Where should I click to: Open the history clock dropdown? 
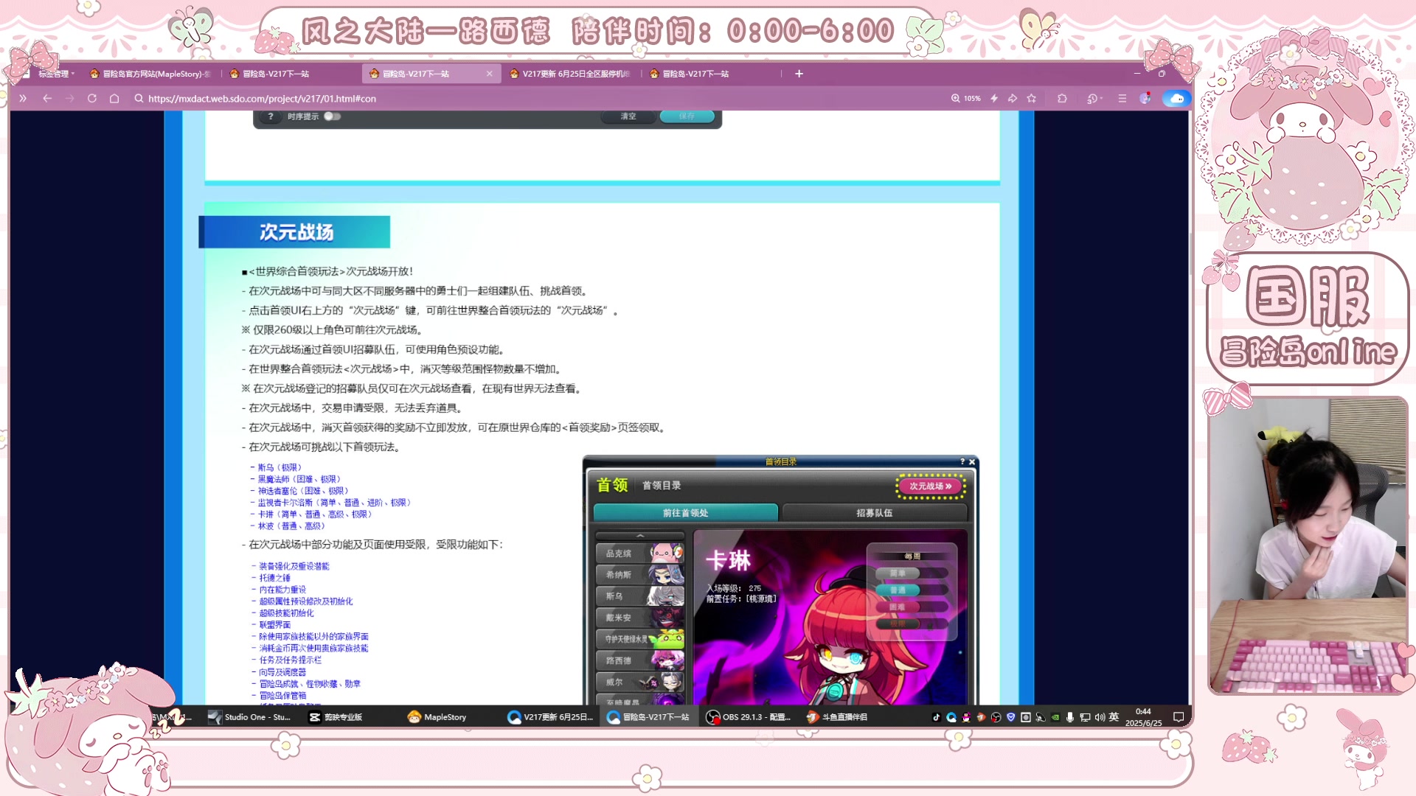[x=1094, y=98]
